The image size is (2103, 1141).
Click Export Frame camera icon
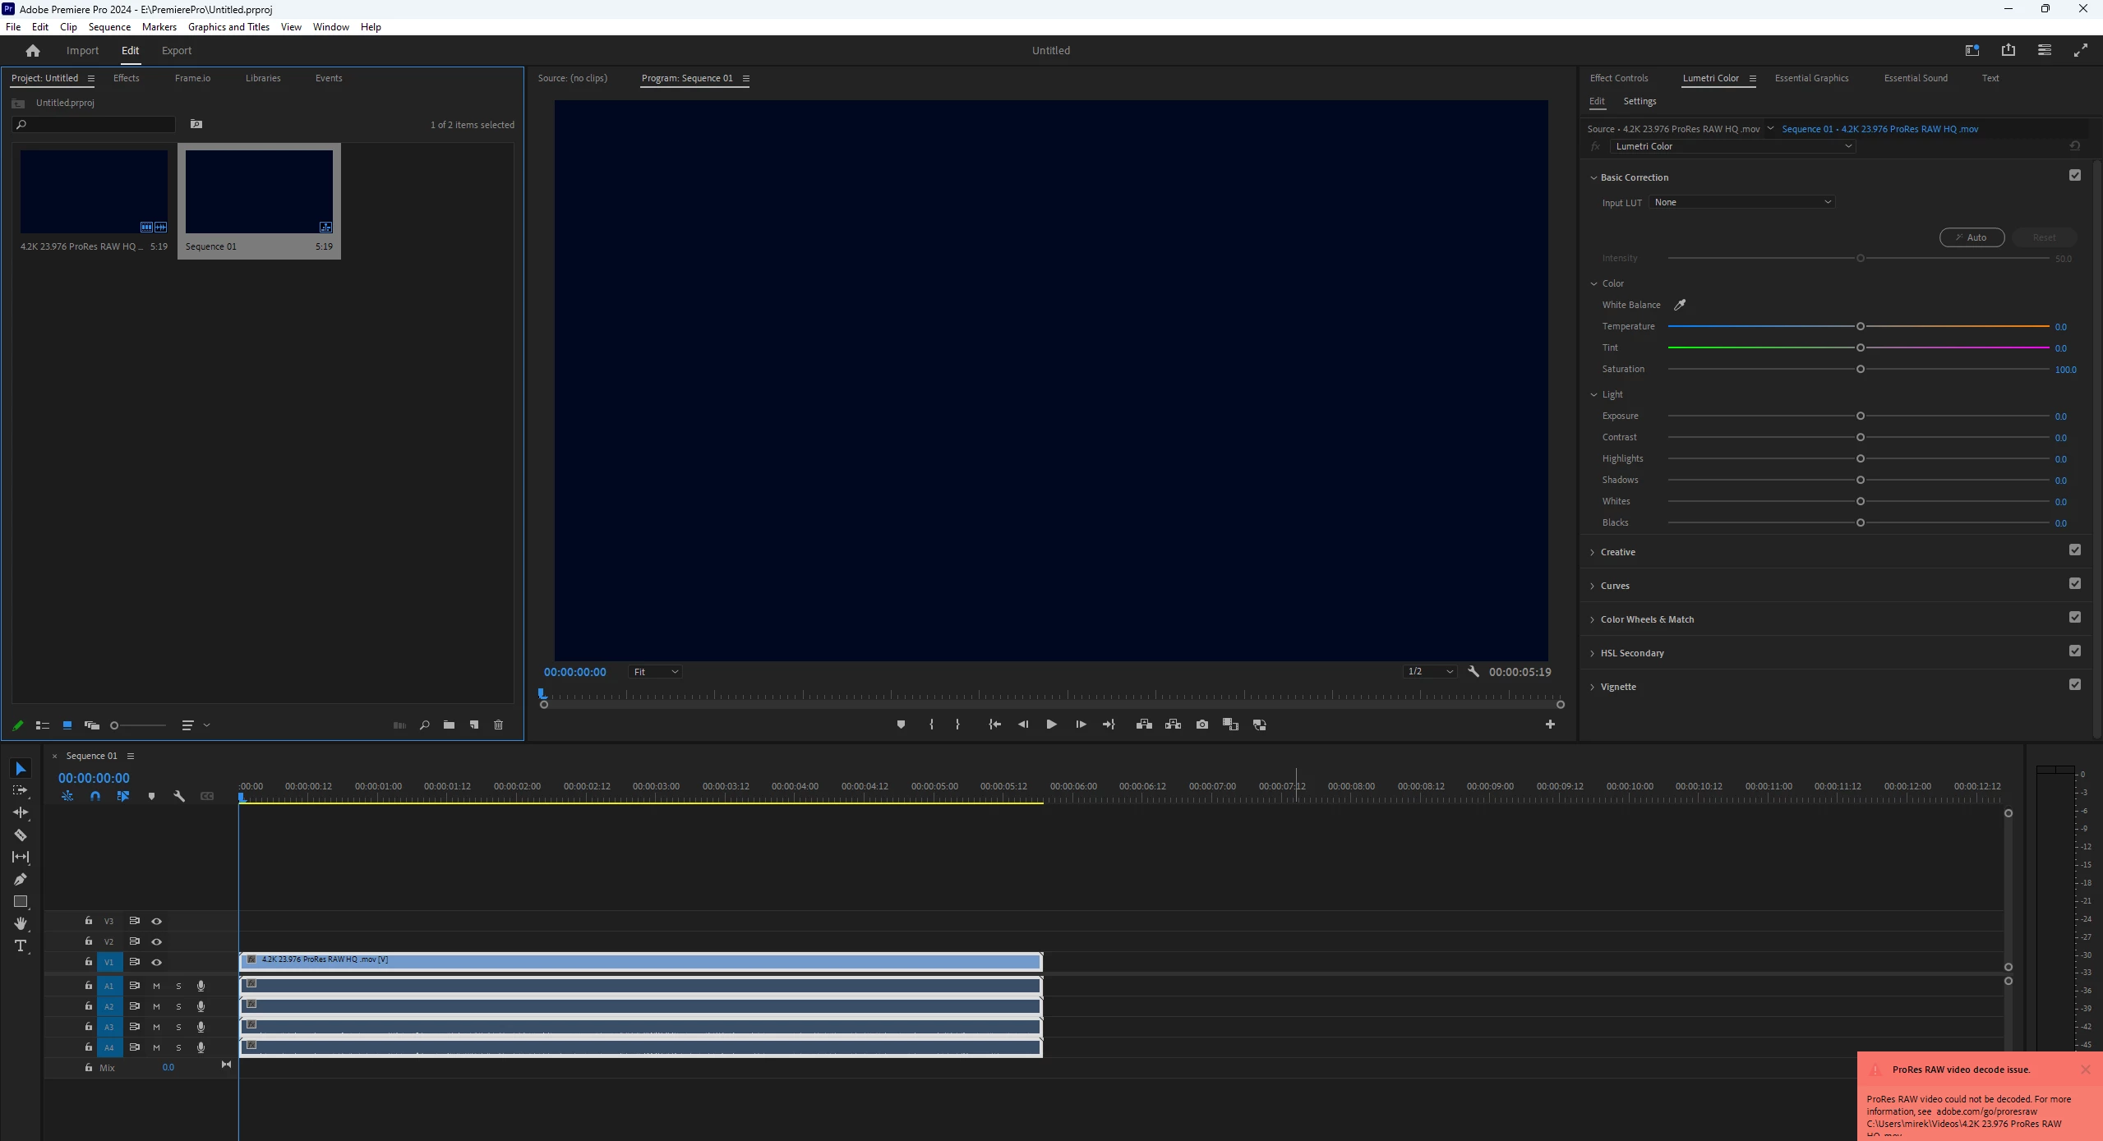pos(1202,725)
